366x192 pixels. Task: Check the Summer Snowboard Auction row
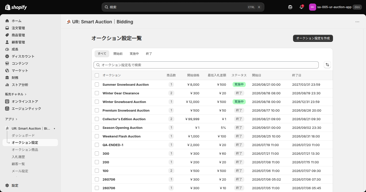97,84
